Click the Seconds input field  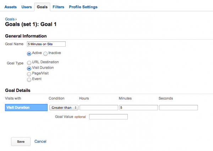(179, 108)
